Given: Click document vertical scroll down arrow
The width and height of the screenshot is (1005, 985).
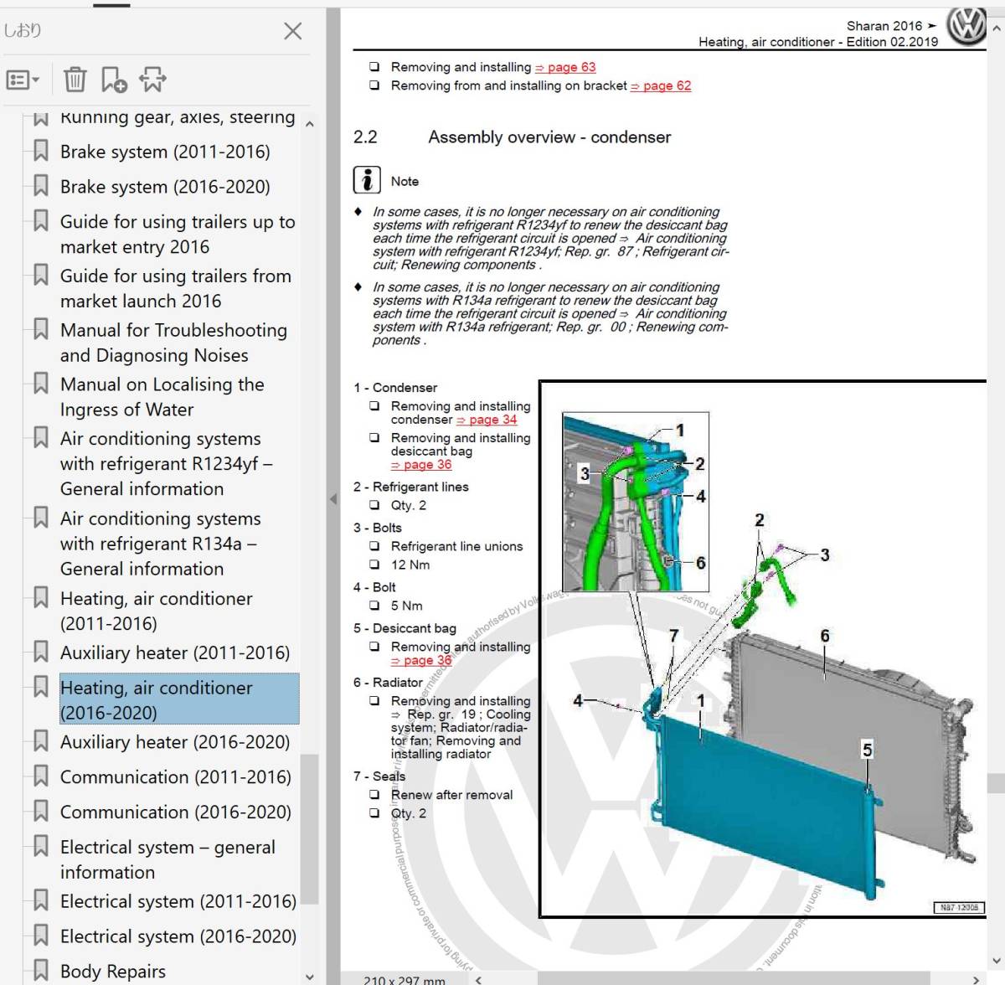Looking at the screenshot, I should [996, 961].
